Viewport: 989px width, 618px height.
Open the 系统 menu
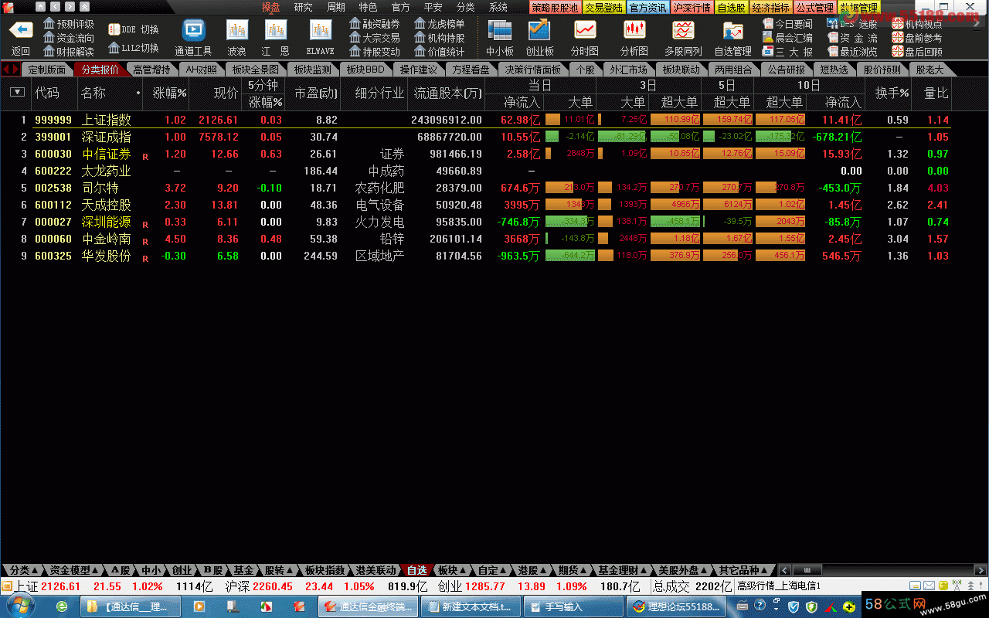point(498,7)
